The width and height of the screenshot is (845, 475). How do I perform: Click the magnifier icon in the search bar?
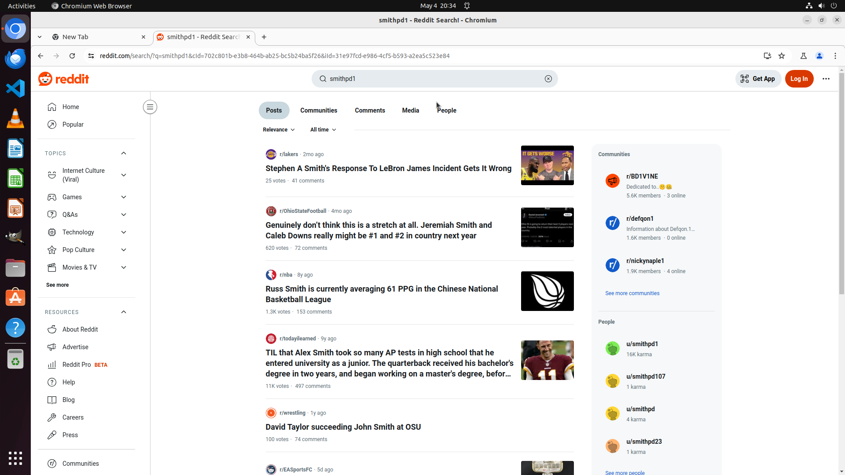(323, 79)
